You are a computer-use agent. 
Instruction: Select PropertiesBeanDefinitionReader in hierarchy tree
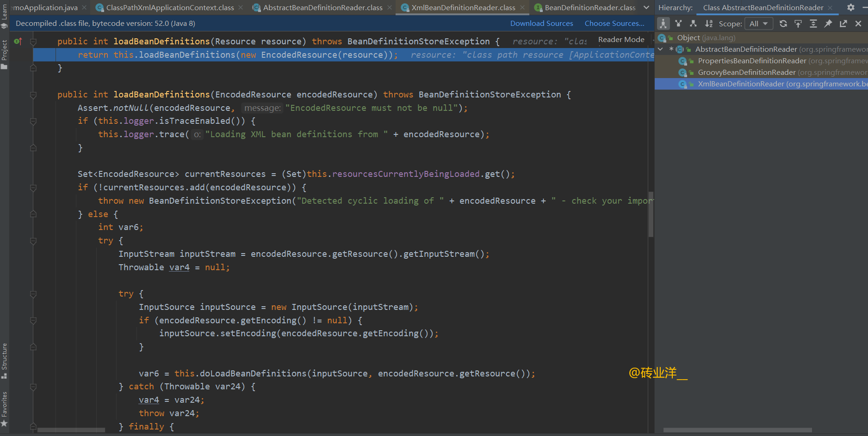761,61
